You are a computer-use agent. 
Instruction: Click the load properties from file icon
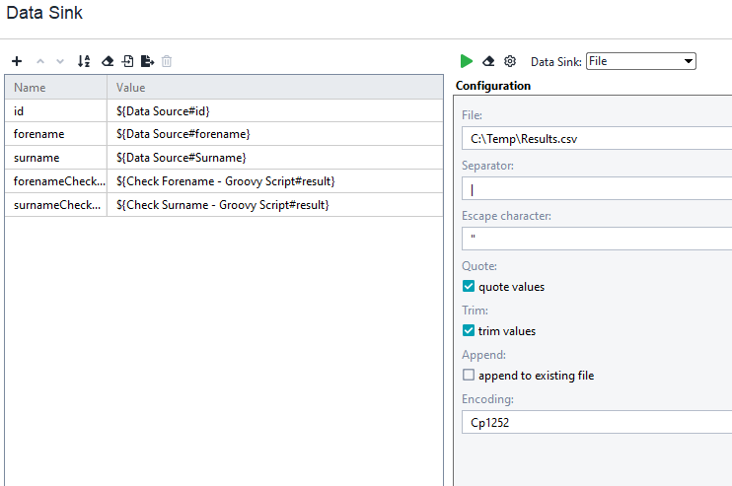tap(127, 61)
